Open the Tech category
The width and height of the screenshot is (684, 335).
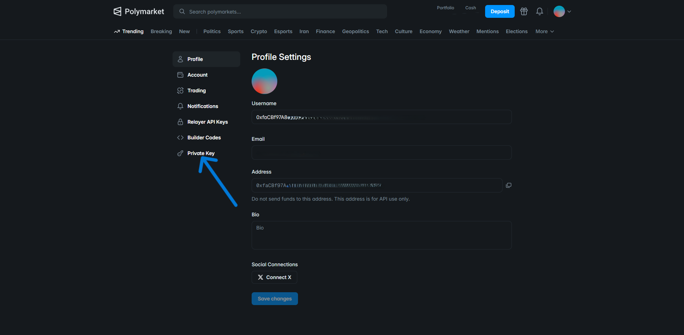click(x=382, y=31)
